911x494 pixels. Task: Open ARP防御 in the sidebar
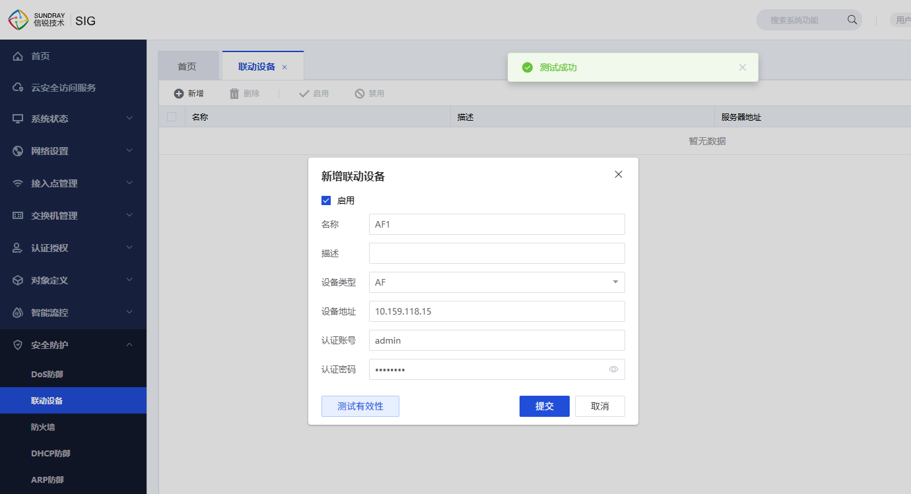pos(73,479)
